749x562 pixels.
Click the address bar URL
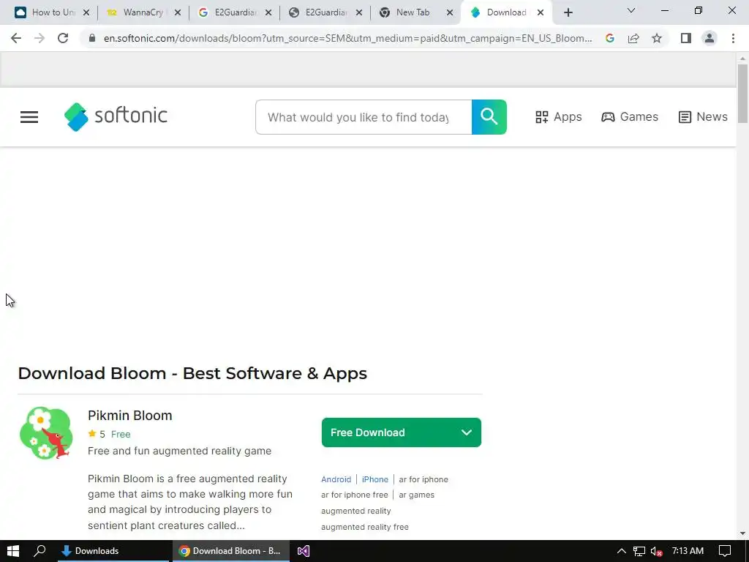click(347, 38)
